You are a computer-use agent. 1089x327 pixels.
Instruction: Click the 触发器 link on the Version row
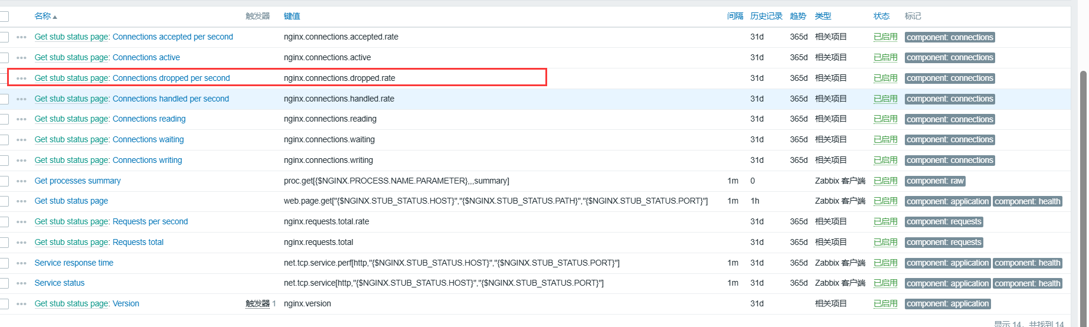point(257,304)
